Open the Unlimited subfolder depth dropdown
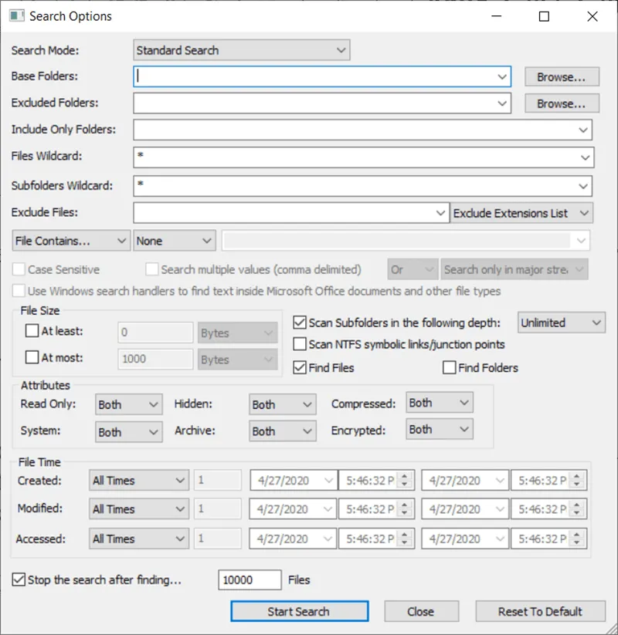The image size is (618, 635). (561, 323)
